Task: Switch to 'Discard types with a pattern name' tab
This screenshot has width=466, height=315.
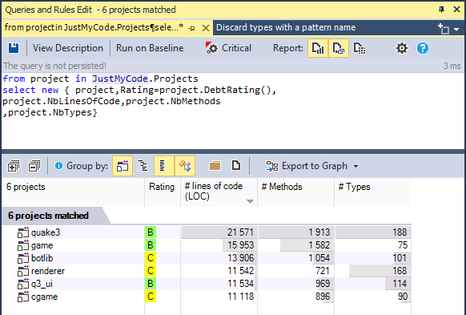Action: (286, 28)
